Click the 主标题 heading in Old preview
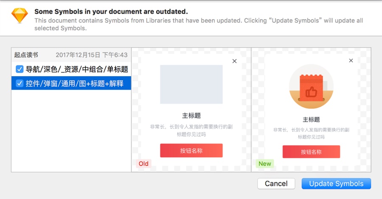382x199 pixels. 191,116
